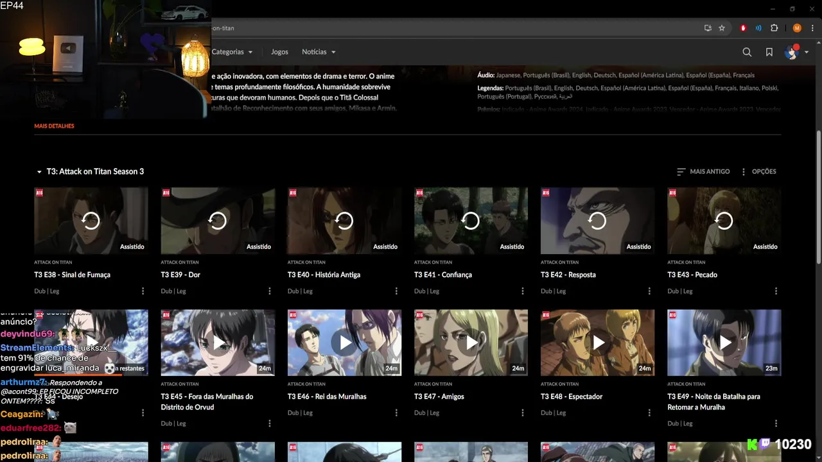This screenshot has width=822, height=462.
Task: Open more options for E49 Noite da Batalha
Action: pyautogui.click(x=776, y=424)
